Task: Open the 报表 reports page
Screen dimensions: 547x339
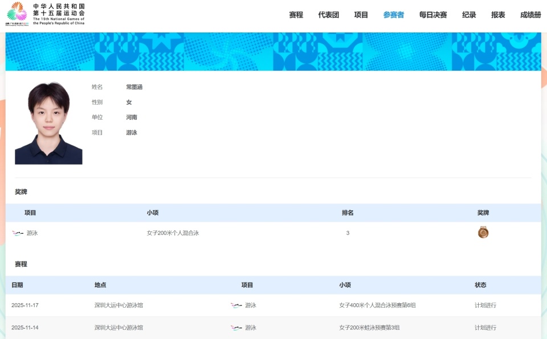Action: pyautogui.click(x=498, y=15)
